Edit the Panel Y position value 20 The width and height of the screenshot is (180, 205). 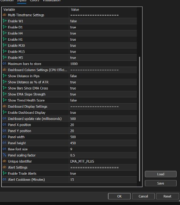72,131
